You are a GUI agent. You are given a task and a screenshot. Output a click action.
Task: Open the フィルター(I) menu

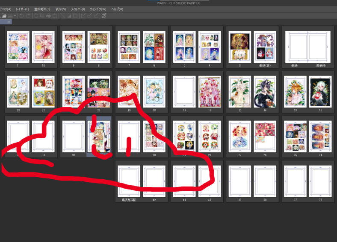coord(78,9)
